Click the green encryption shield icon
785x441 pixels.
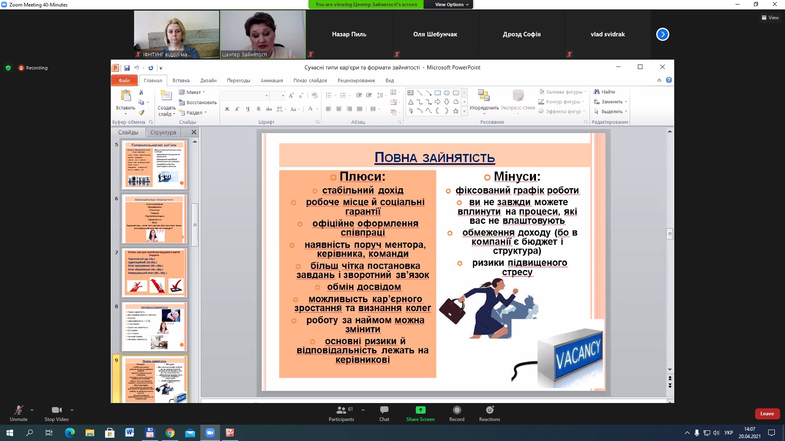[8, 68]
